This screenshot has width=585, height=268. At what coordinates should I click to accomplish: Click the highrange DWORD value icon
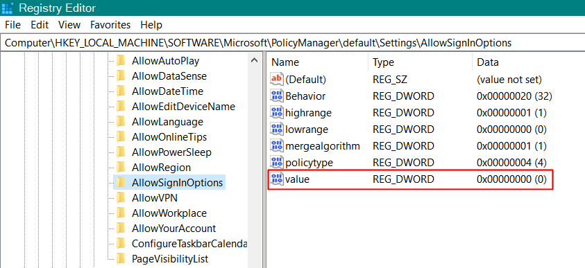pos(277,112)
